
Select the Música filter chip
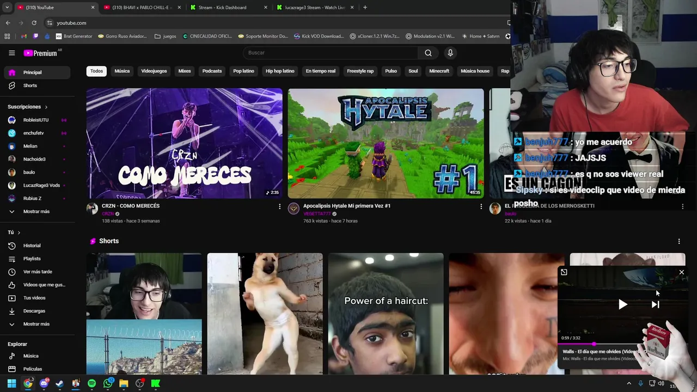click(122, 71)
